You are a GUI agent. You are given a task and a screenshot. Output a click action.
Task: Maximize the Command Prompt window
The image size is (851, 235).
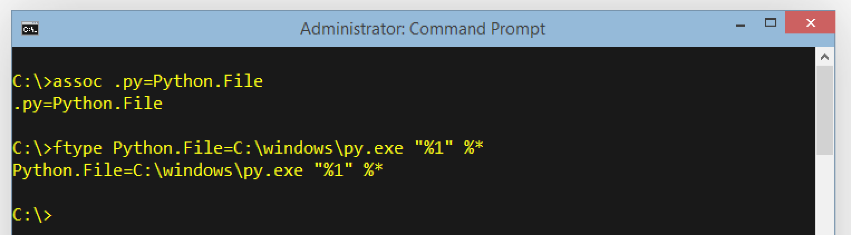point(771,23)
